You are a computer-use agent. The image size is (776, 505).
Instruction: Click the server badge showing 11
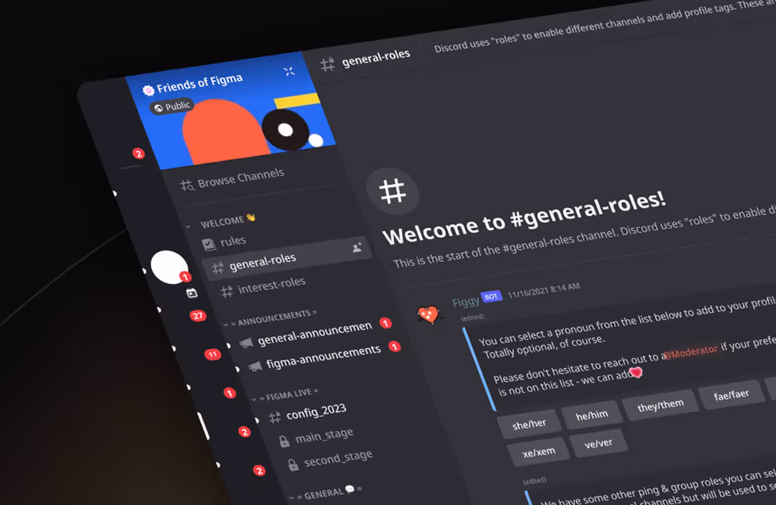pyautogui.click(x=213, y=354)
